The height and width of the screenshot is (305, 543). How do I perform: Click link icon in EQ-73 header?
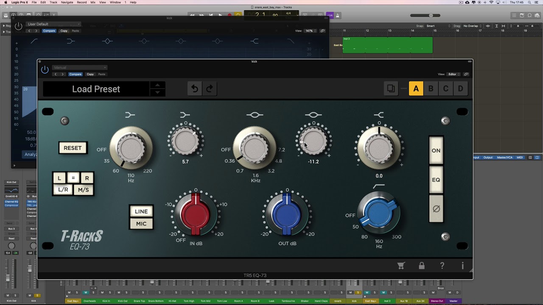(466, 74)
